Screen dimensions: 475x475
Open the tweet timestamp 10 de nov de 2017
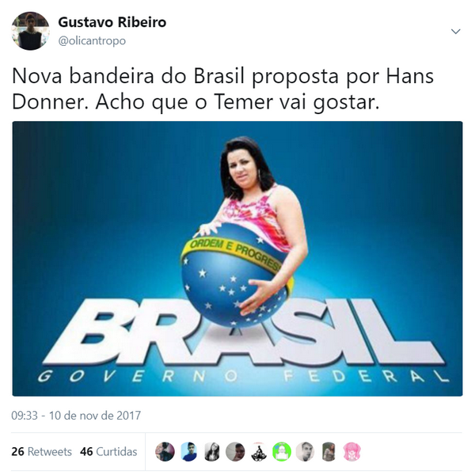tap(76, 415)
